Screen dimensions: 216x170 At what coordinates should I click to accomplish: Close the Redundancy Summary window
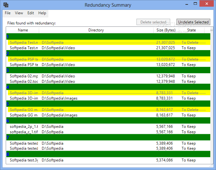[206, 3]
